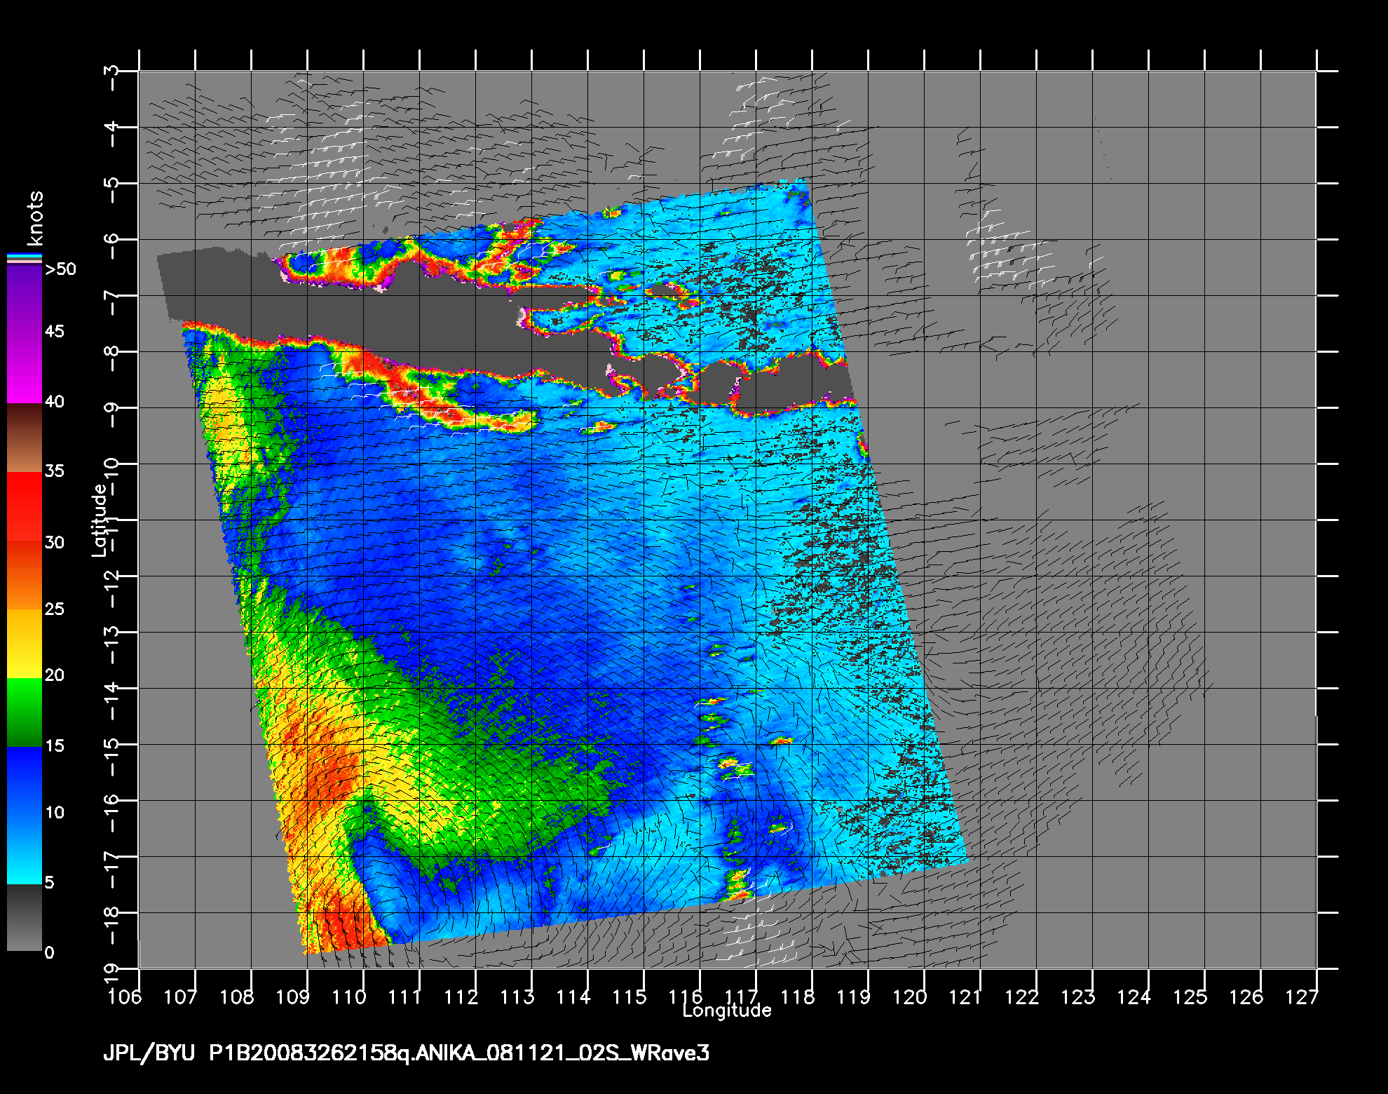Click the longitude label 123
The width and height of the screenshot is (1388, 1094).
(x=1078, y=997)
